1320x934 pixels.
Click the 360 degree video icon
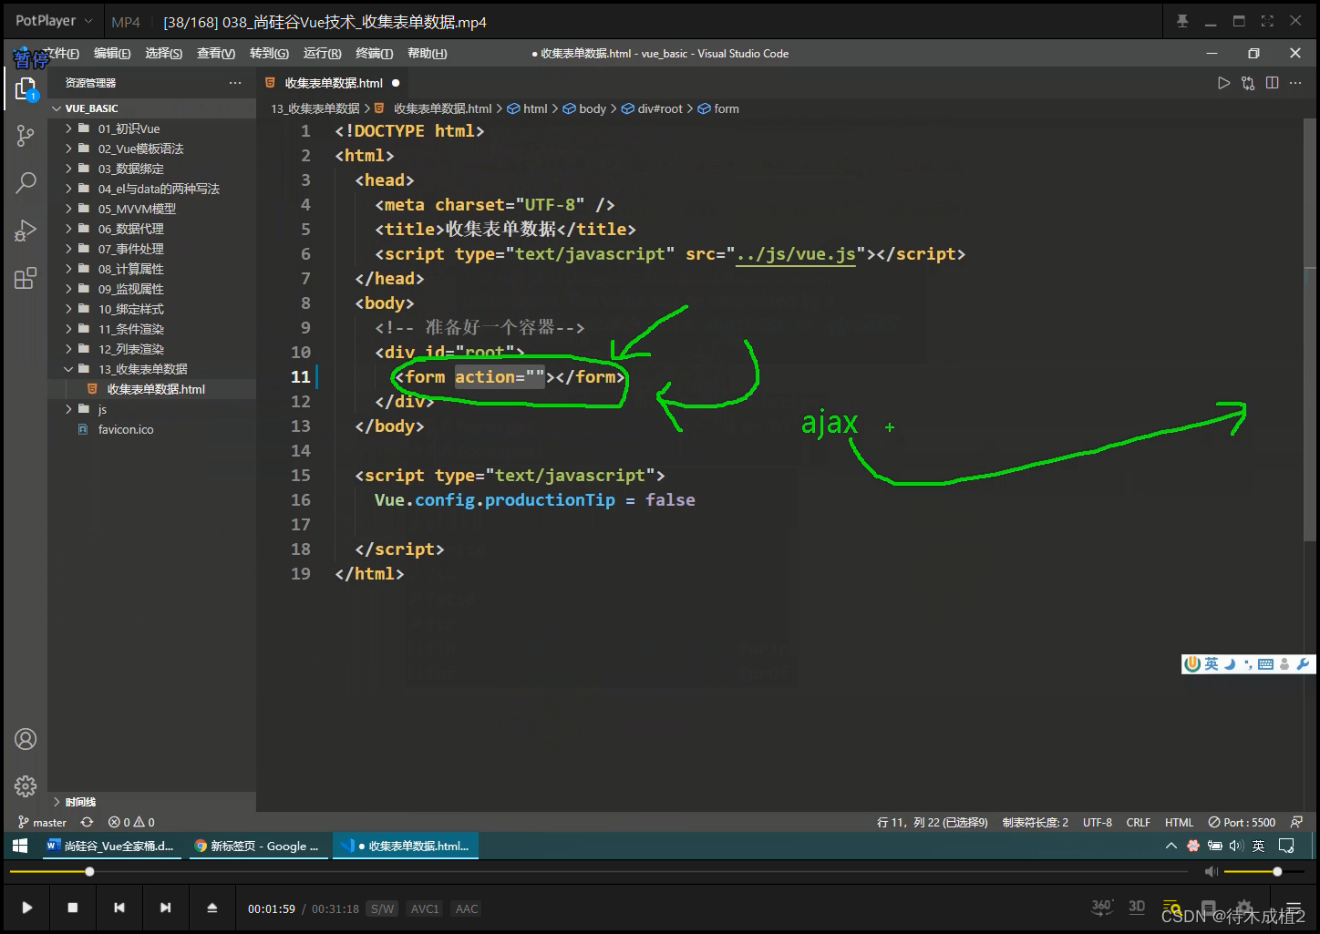coord(1101,907)
